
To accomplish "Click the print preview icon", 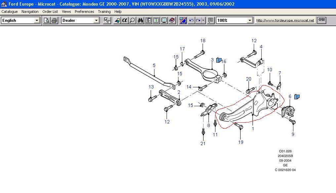I will point(47,20).
